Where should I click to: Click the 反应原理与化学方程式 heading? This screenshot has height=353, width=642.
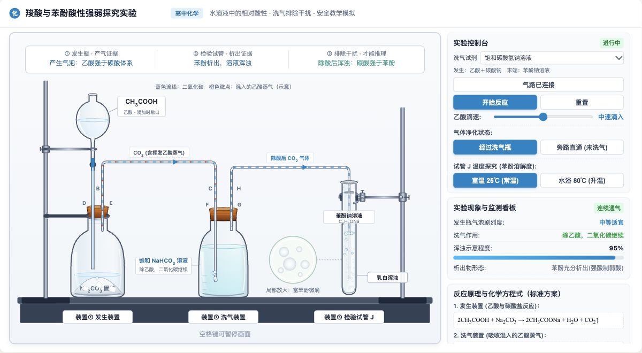click(x=507, y=294)
